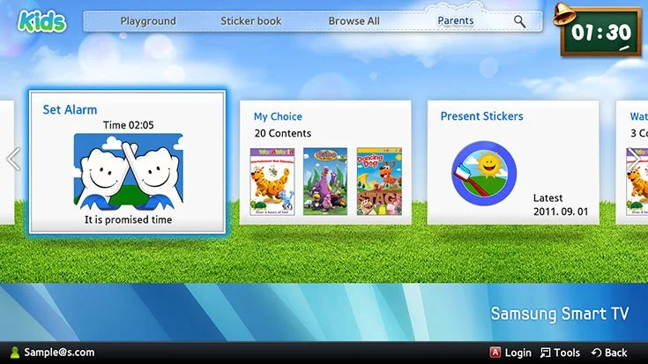The image size is (648, 364).
Task: Select the Set Alarm card
Action: pyautogui.click(x=128, y=162)
